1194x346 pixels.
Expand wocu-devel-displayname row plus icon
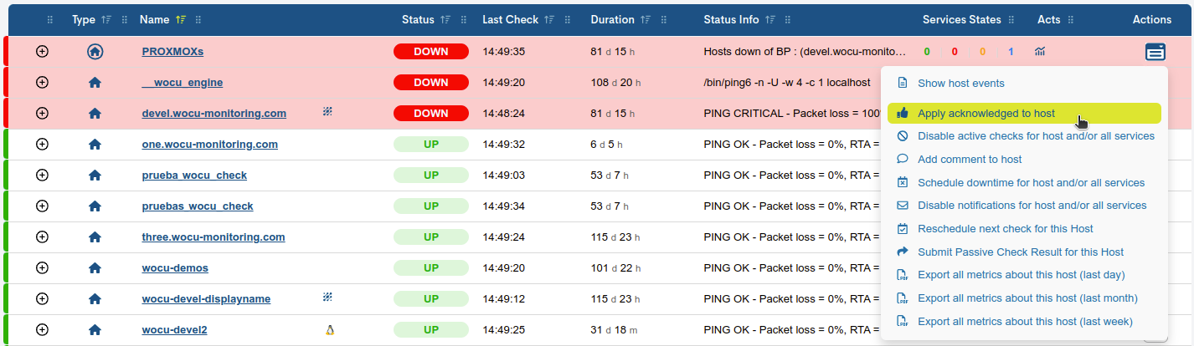tap(43, 299)
